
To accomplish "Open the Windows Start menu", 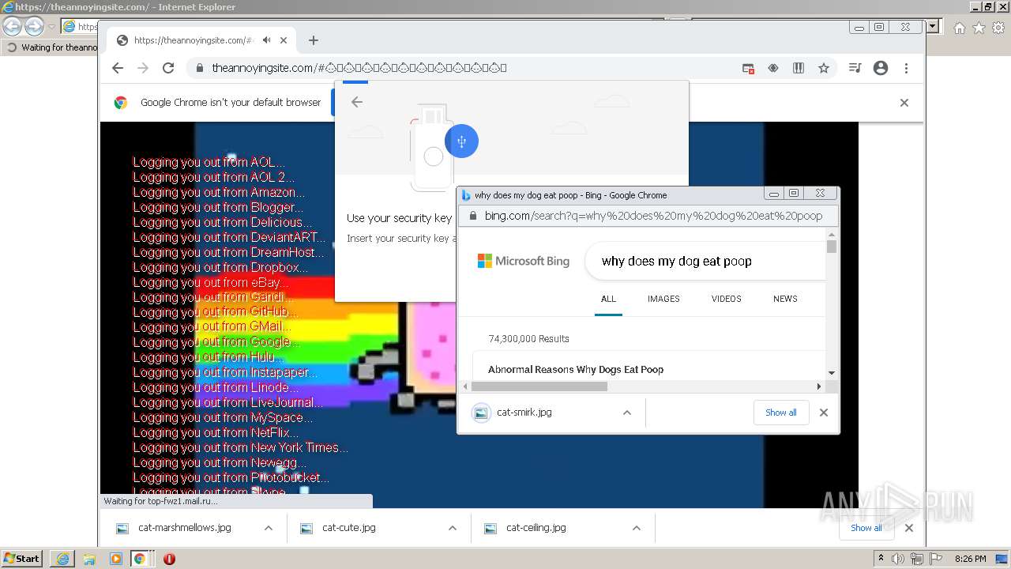I will coord(21,558).
